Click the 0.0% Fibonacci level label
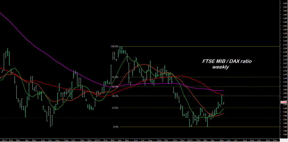The image size is (288, 142). [x=116, y=127]
